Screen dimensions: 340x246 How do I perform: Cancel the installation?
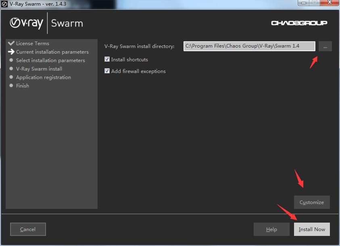point(28,229)
